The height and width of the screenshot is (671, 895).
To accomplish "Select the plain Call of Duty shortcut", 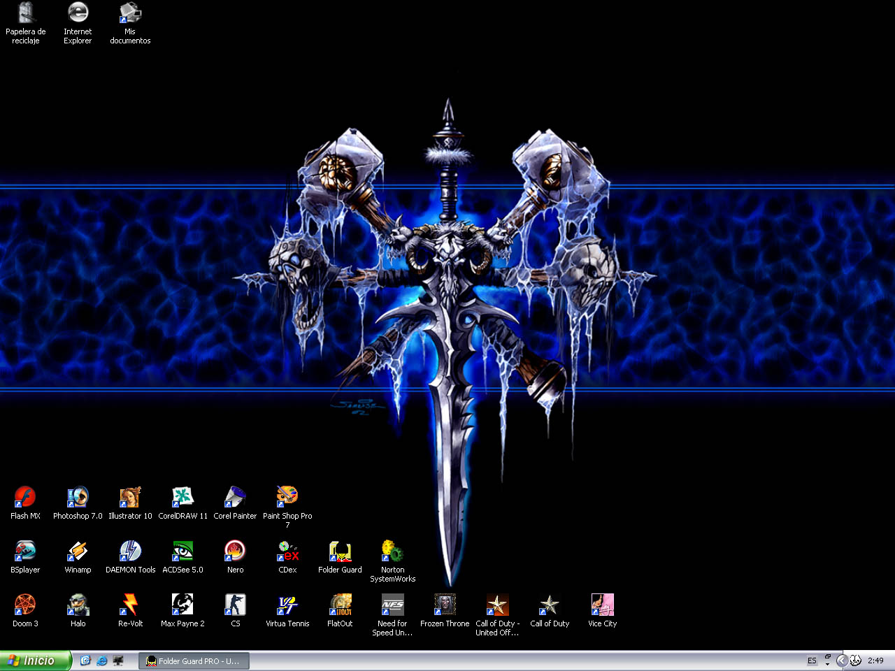I will 550,610.
